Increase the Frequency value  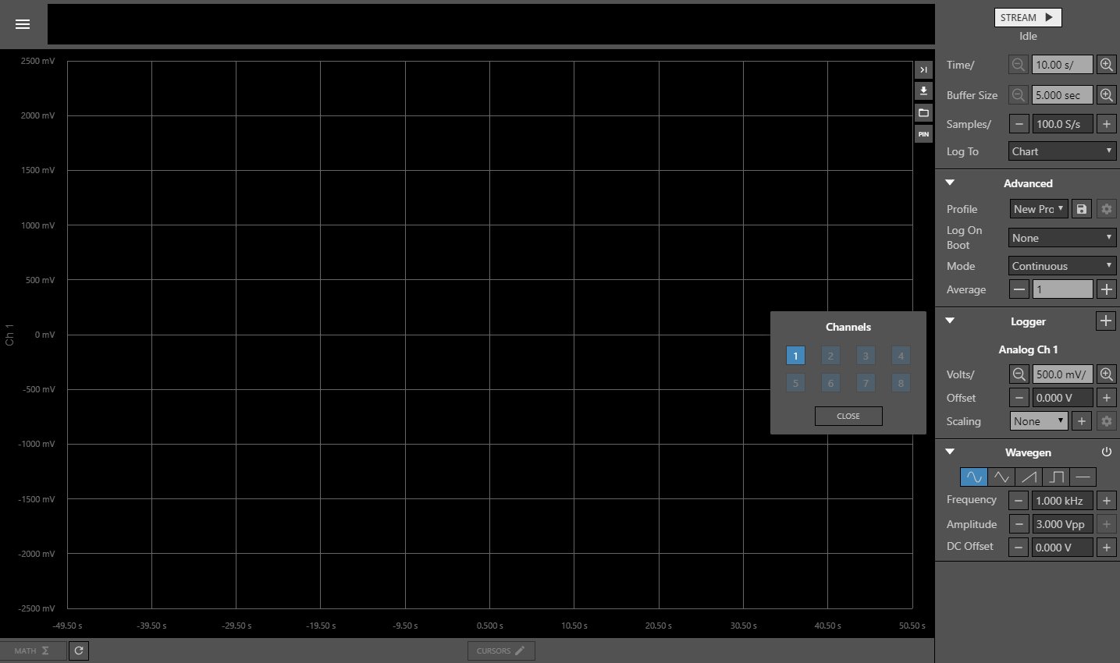coord(1106,501)
